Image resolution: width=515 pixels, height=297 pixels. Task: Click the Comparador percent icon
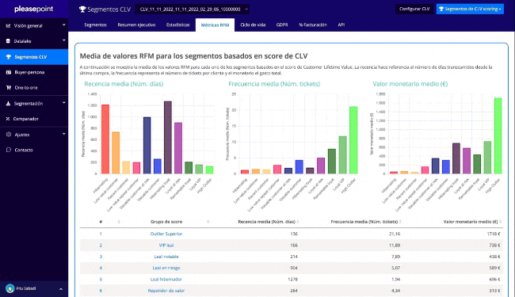pyautogui.click(x=8, y=119)
